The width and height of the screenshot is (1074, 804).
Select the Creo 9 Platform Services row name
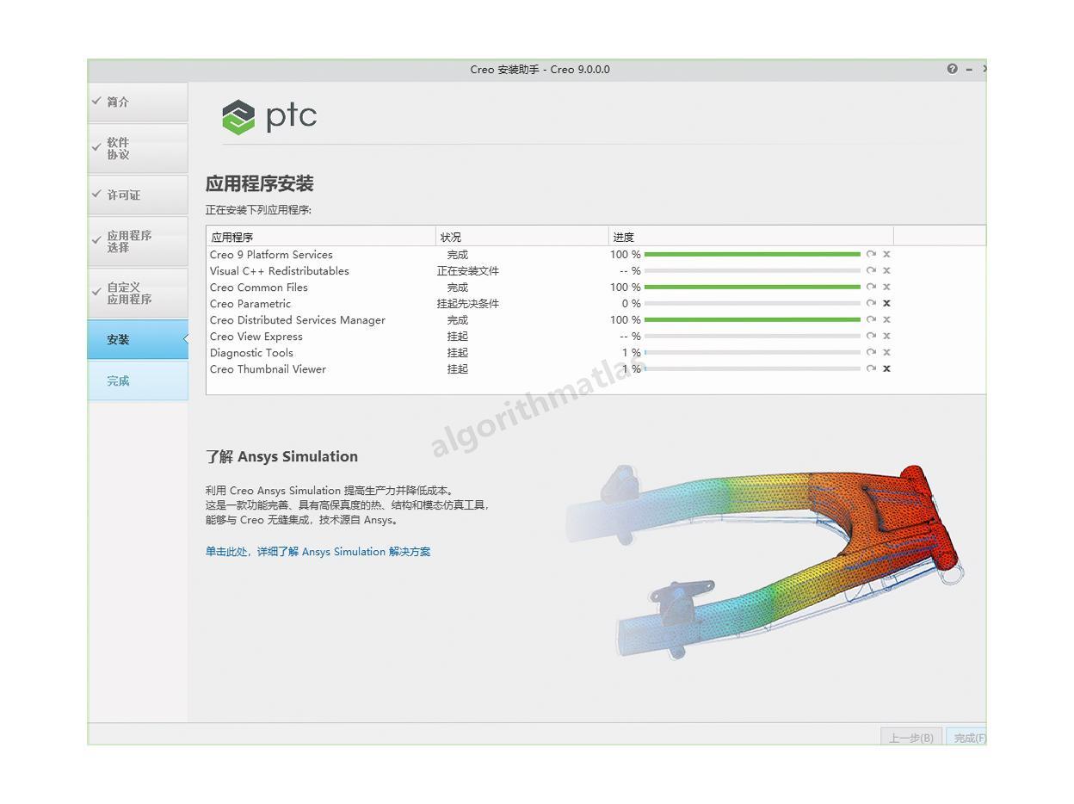(x=271, y=255)
